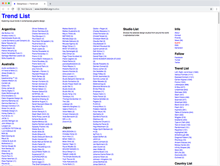Open A Friend of Mine studio

coord(9,71)
